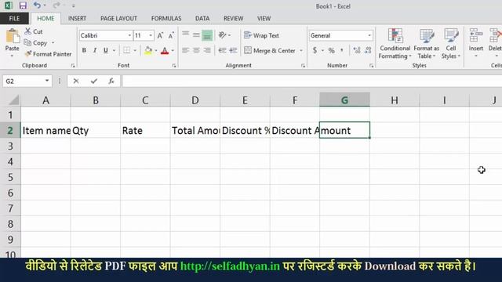
Task: Switch to the DATA tab
Action: coord(202,19)
